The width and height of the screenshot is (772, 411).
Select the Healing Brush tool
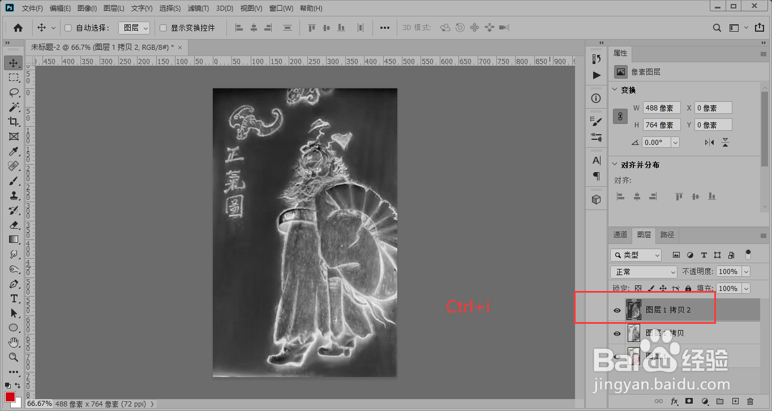pos(14,166)
